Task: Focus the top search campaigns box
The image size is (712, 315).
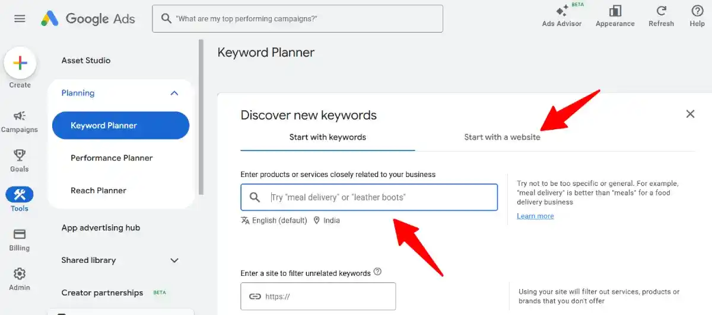Action: click(x=298, y=19)
